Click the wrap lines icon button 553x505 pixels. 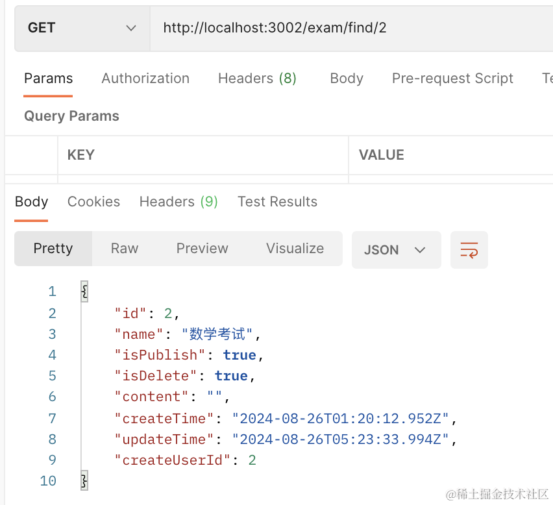[x=469, y=250]
